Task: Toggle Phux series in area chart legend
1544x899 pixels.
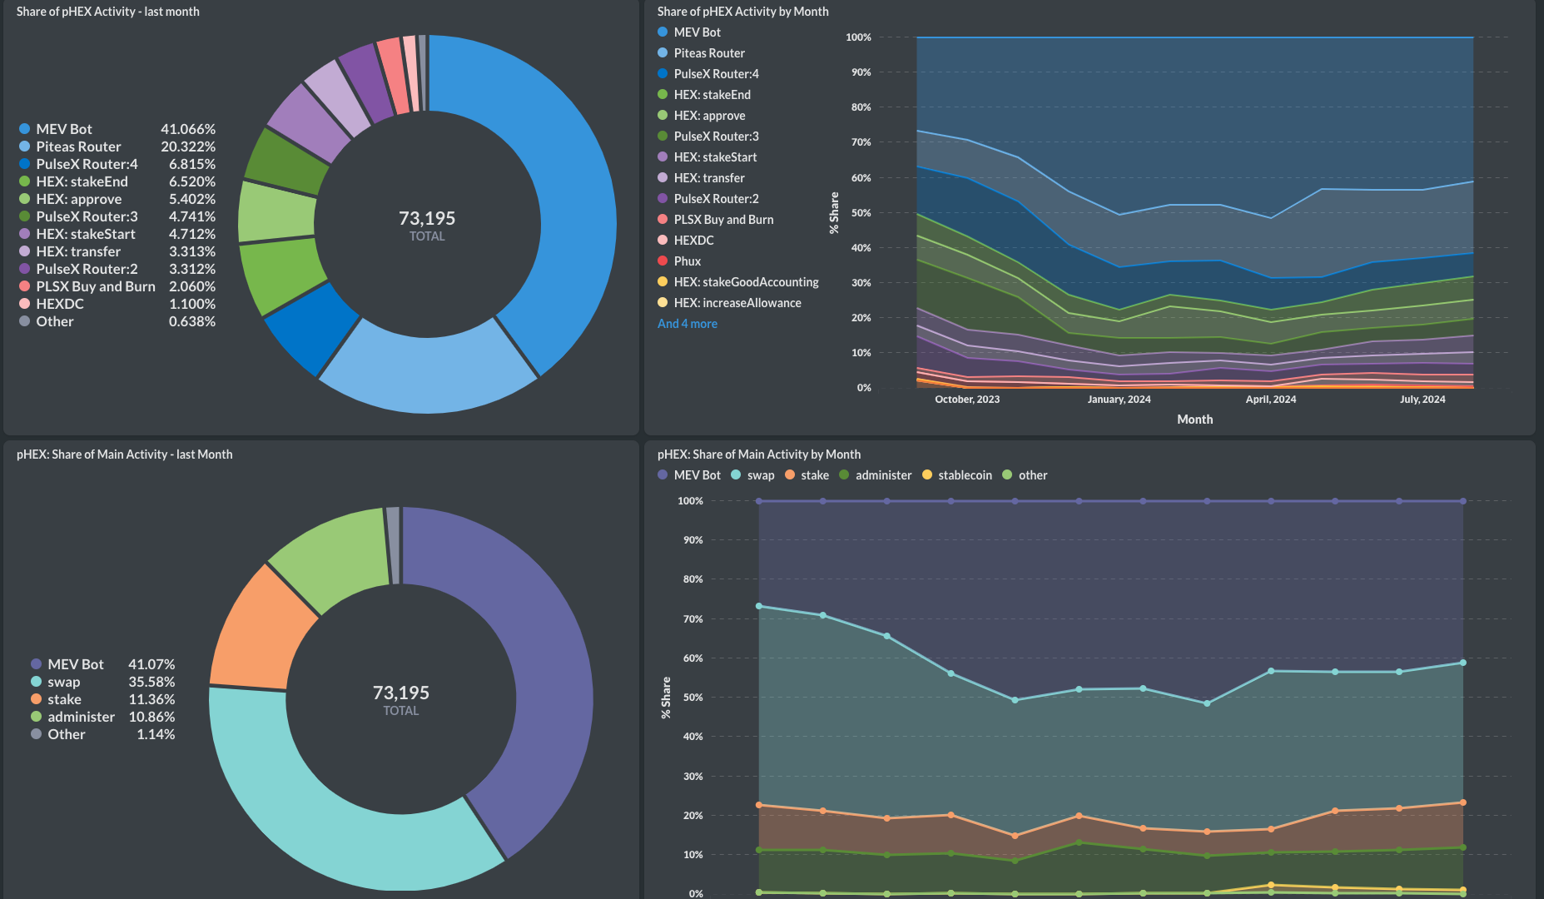Action: pos(679,261)
